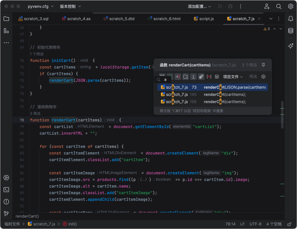Viewport: 297px width, 229px height.
Task: Show the hidden tabs list chevron
Action: [x=271, y=19]
